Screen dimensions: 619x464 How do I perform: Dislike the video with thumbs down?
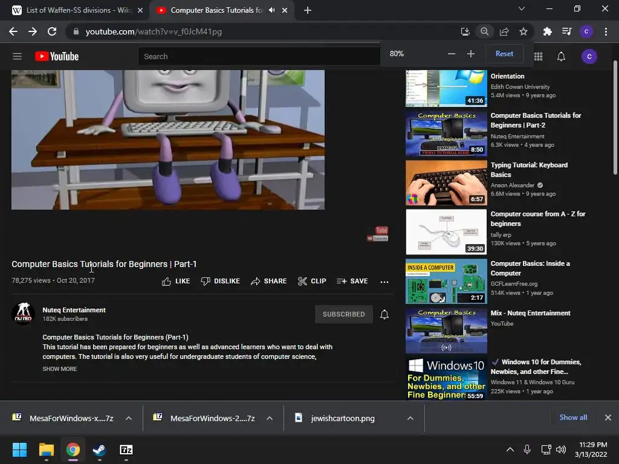(220, 281)
